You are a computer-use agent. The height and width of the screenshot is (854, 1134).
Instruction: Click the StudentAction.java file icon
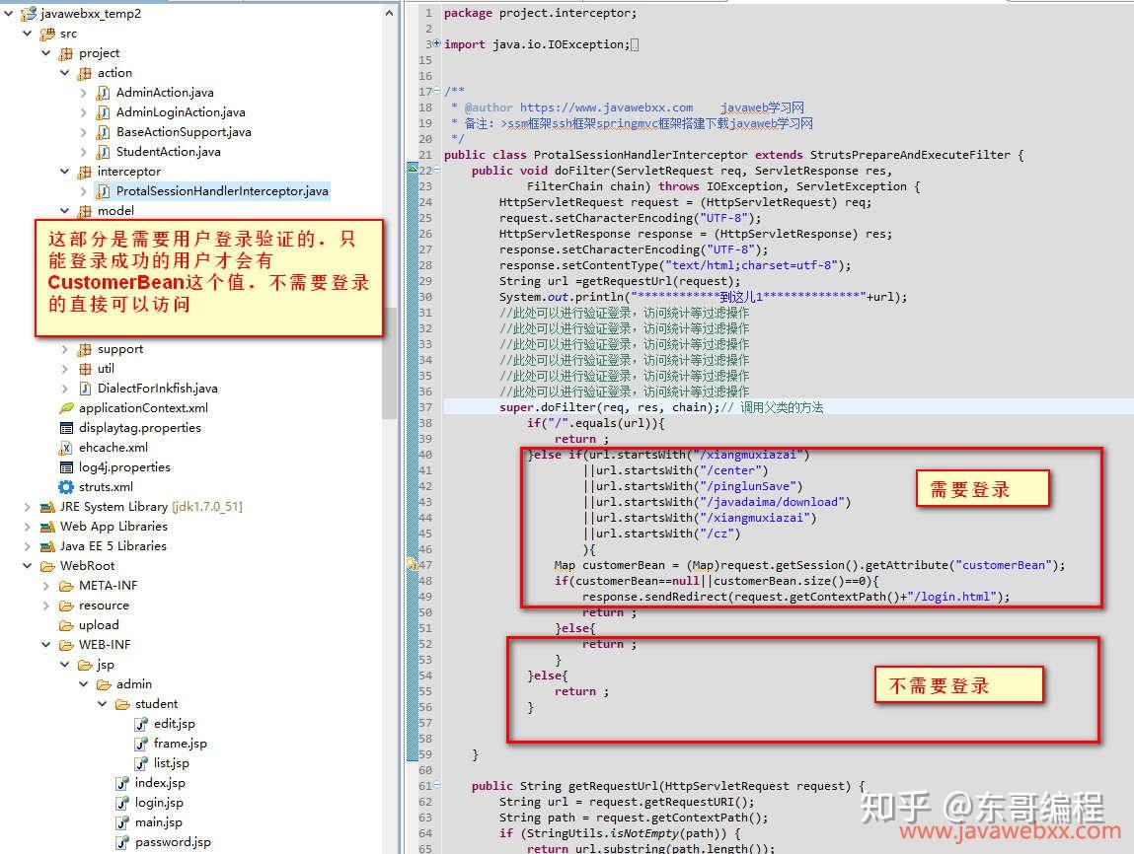tap(104, 151)
